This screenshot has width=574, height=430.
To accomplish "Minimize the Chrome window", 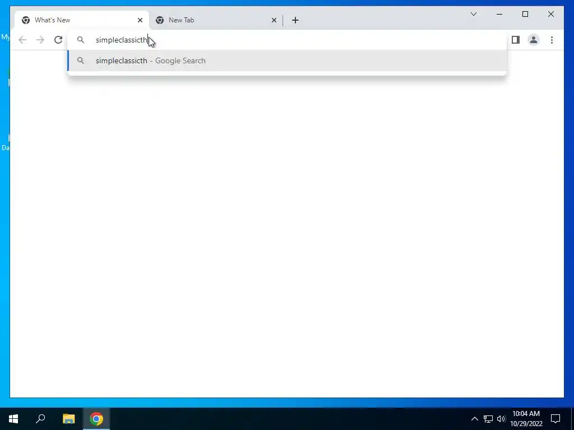I will [x=499, y=14].
